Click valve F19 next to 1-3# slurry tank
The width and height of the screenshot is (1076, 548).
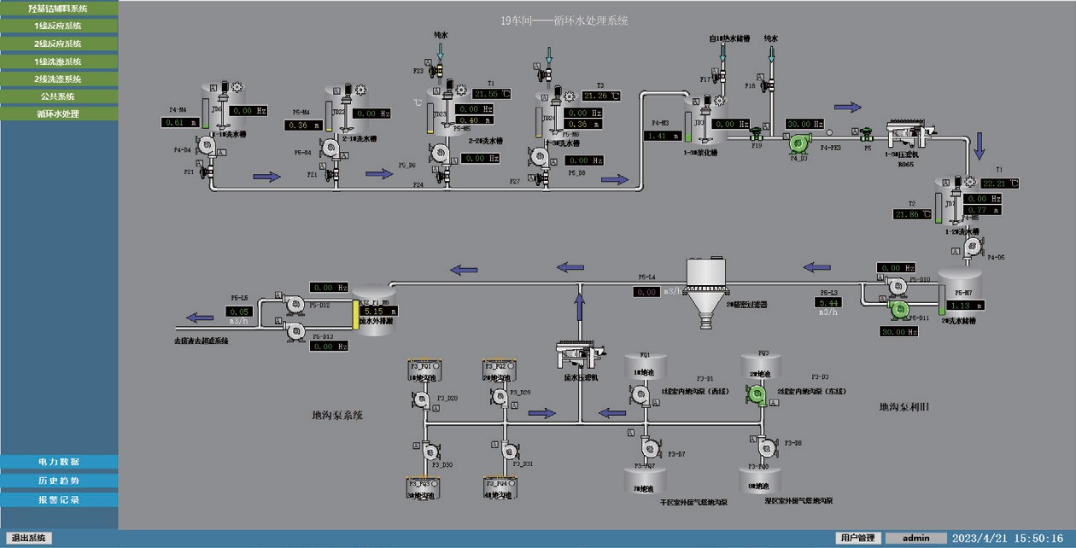click(x=757, y=134)
